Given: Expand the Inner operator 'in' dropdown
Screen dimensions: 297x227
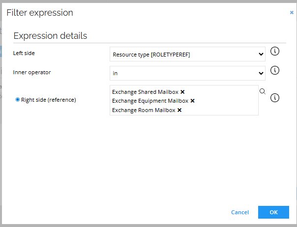Looking at the screenshot, I should pyautogui.click(x=187, y=73).
